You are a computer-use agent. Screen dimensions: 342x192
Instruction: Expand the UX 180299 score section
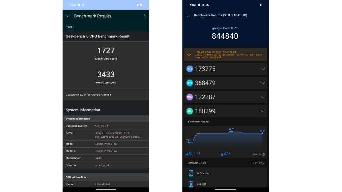263,111
